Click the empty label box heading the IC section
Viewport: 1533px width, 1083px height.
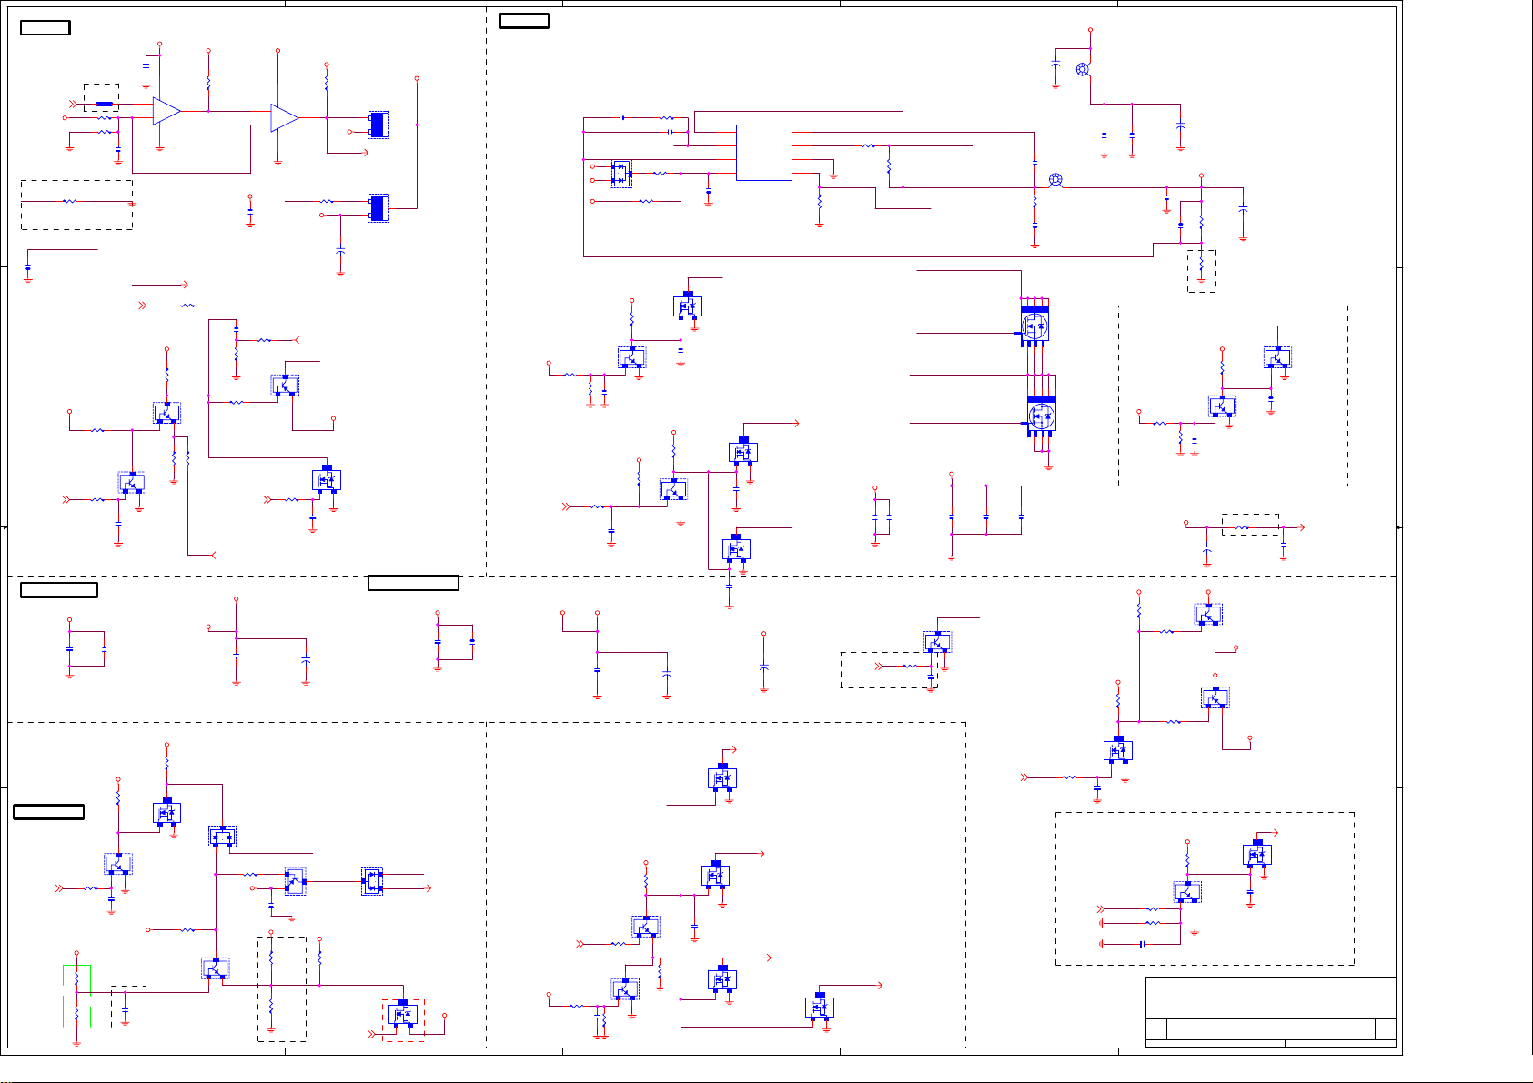tap(524, 21)
